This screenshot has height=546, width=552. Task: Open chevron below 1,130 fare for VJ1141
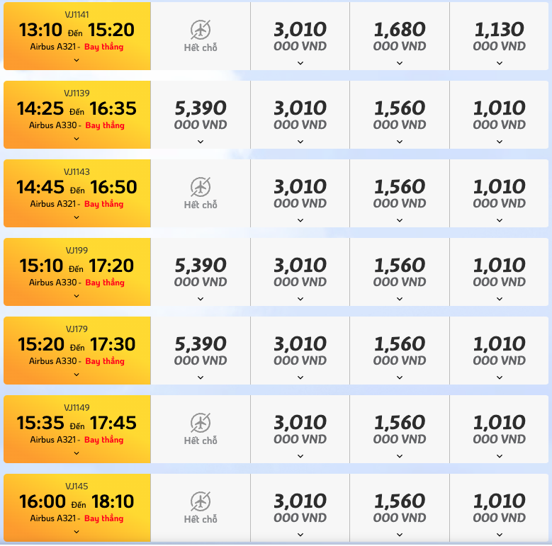click(x=499, y=63)
